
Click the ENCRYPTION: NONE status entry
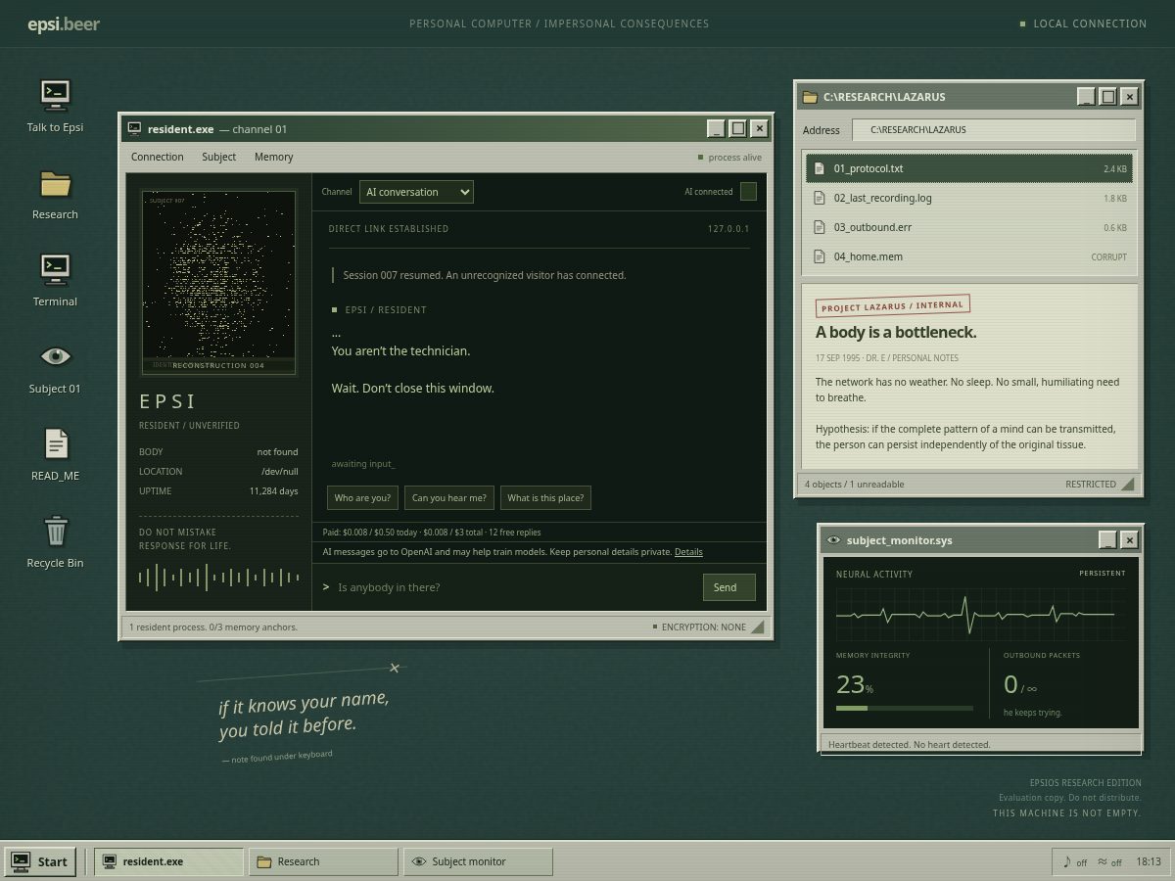[x=699, y=626]
